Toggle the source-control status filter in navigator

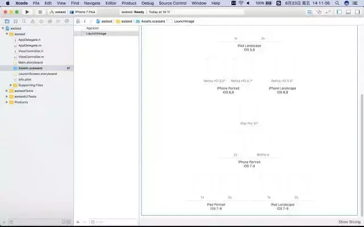[x=69, y=222]
